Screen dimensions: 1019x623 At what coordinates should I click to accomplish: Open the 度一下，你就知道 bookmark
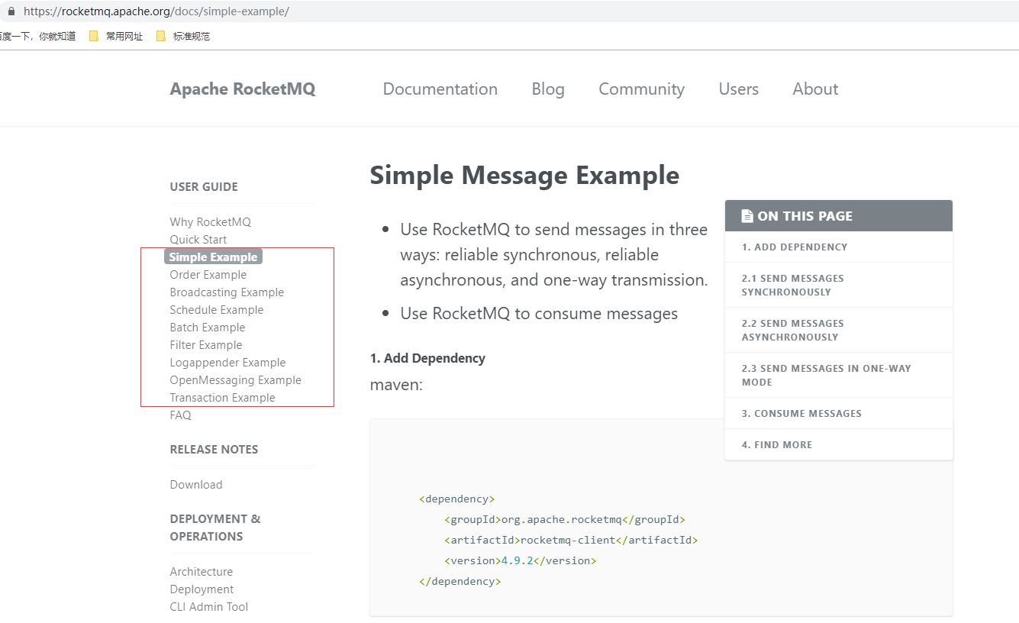tap(37, 36)
